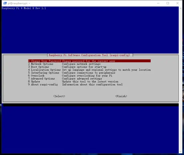Minimize the terminal window
Image resolution: width=184 pixels, height=155 pixels.
(x=158, y=3)
